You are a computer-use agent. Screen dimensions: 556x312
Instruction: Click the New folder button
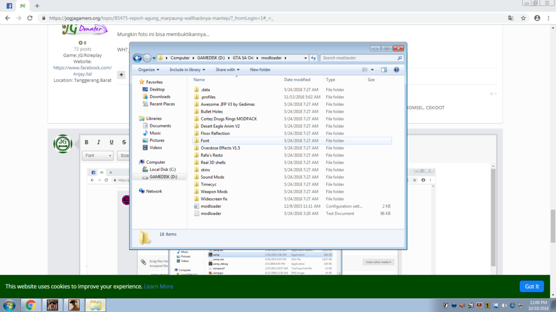tap(260, 70)
